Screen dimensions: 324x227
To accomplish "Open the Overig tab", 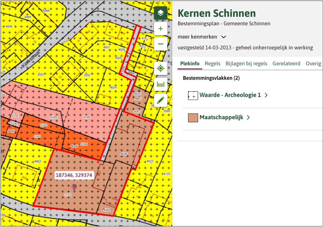I will tap(313, 63).
